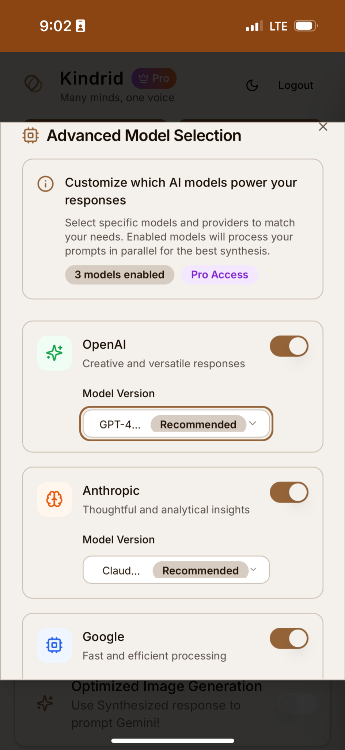Click the info circle icon
Viewport: 345px width, 750px height.
click(46, 183)
